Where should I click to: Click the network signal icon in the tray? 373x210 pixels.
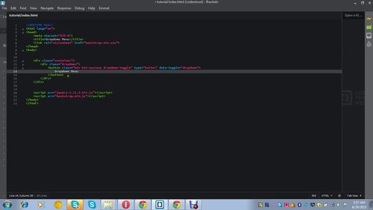(x=333, y=205)
